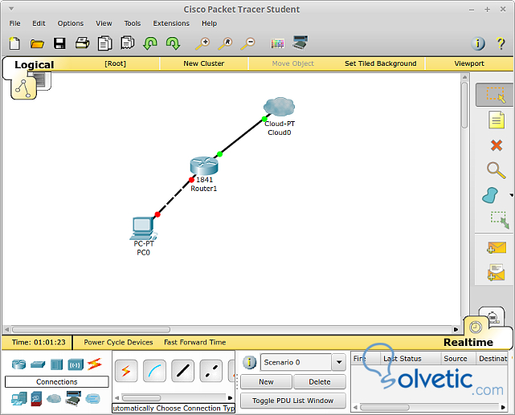Click the Zoom Reset magnifier icon
515x415 pixels.
(x=225, y=43)
